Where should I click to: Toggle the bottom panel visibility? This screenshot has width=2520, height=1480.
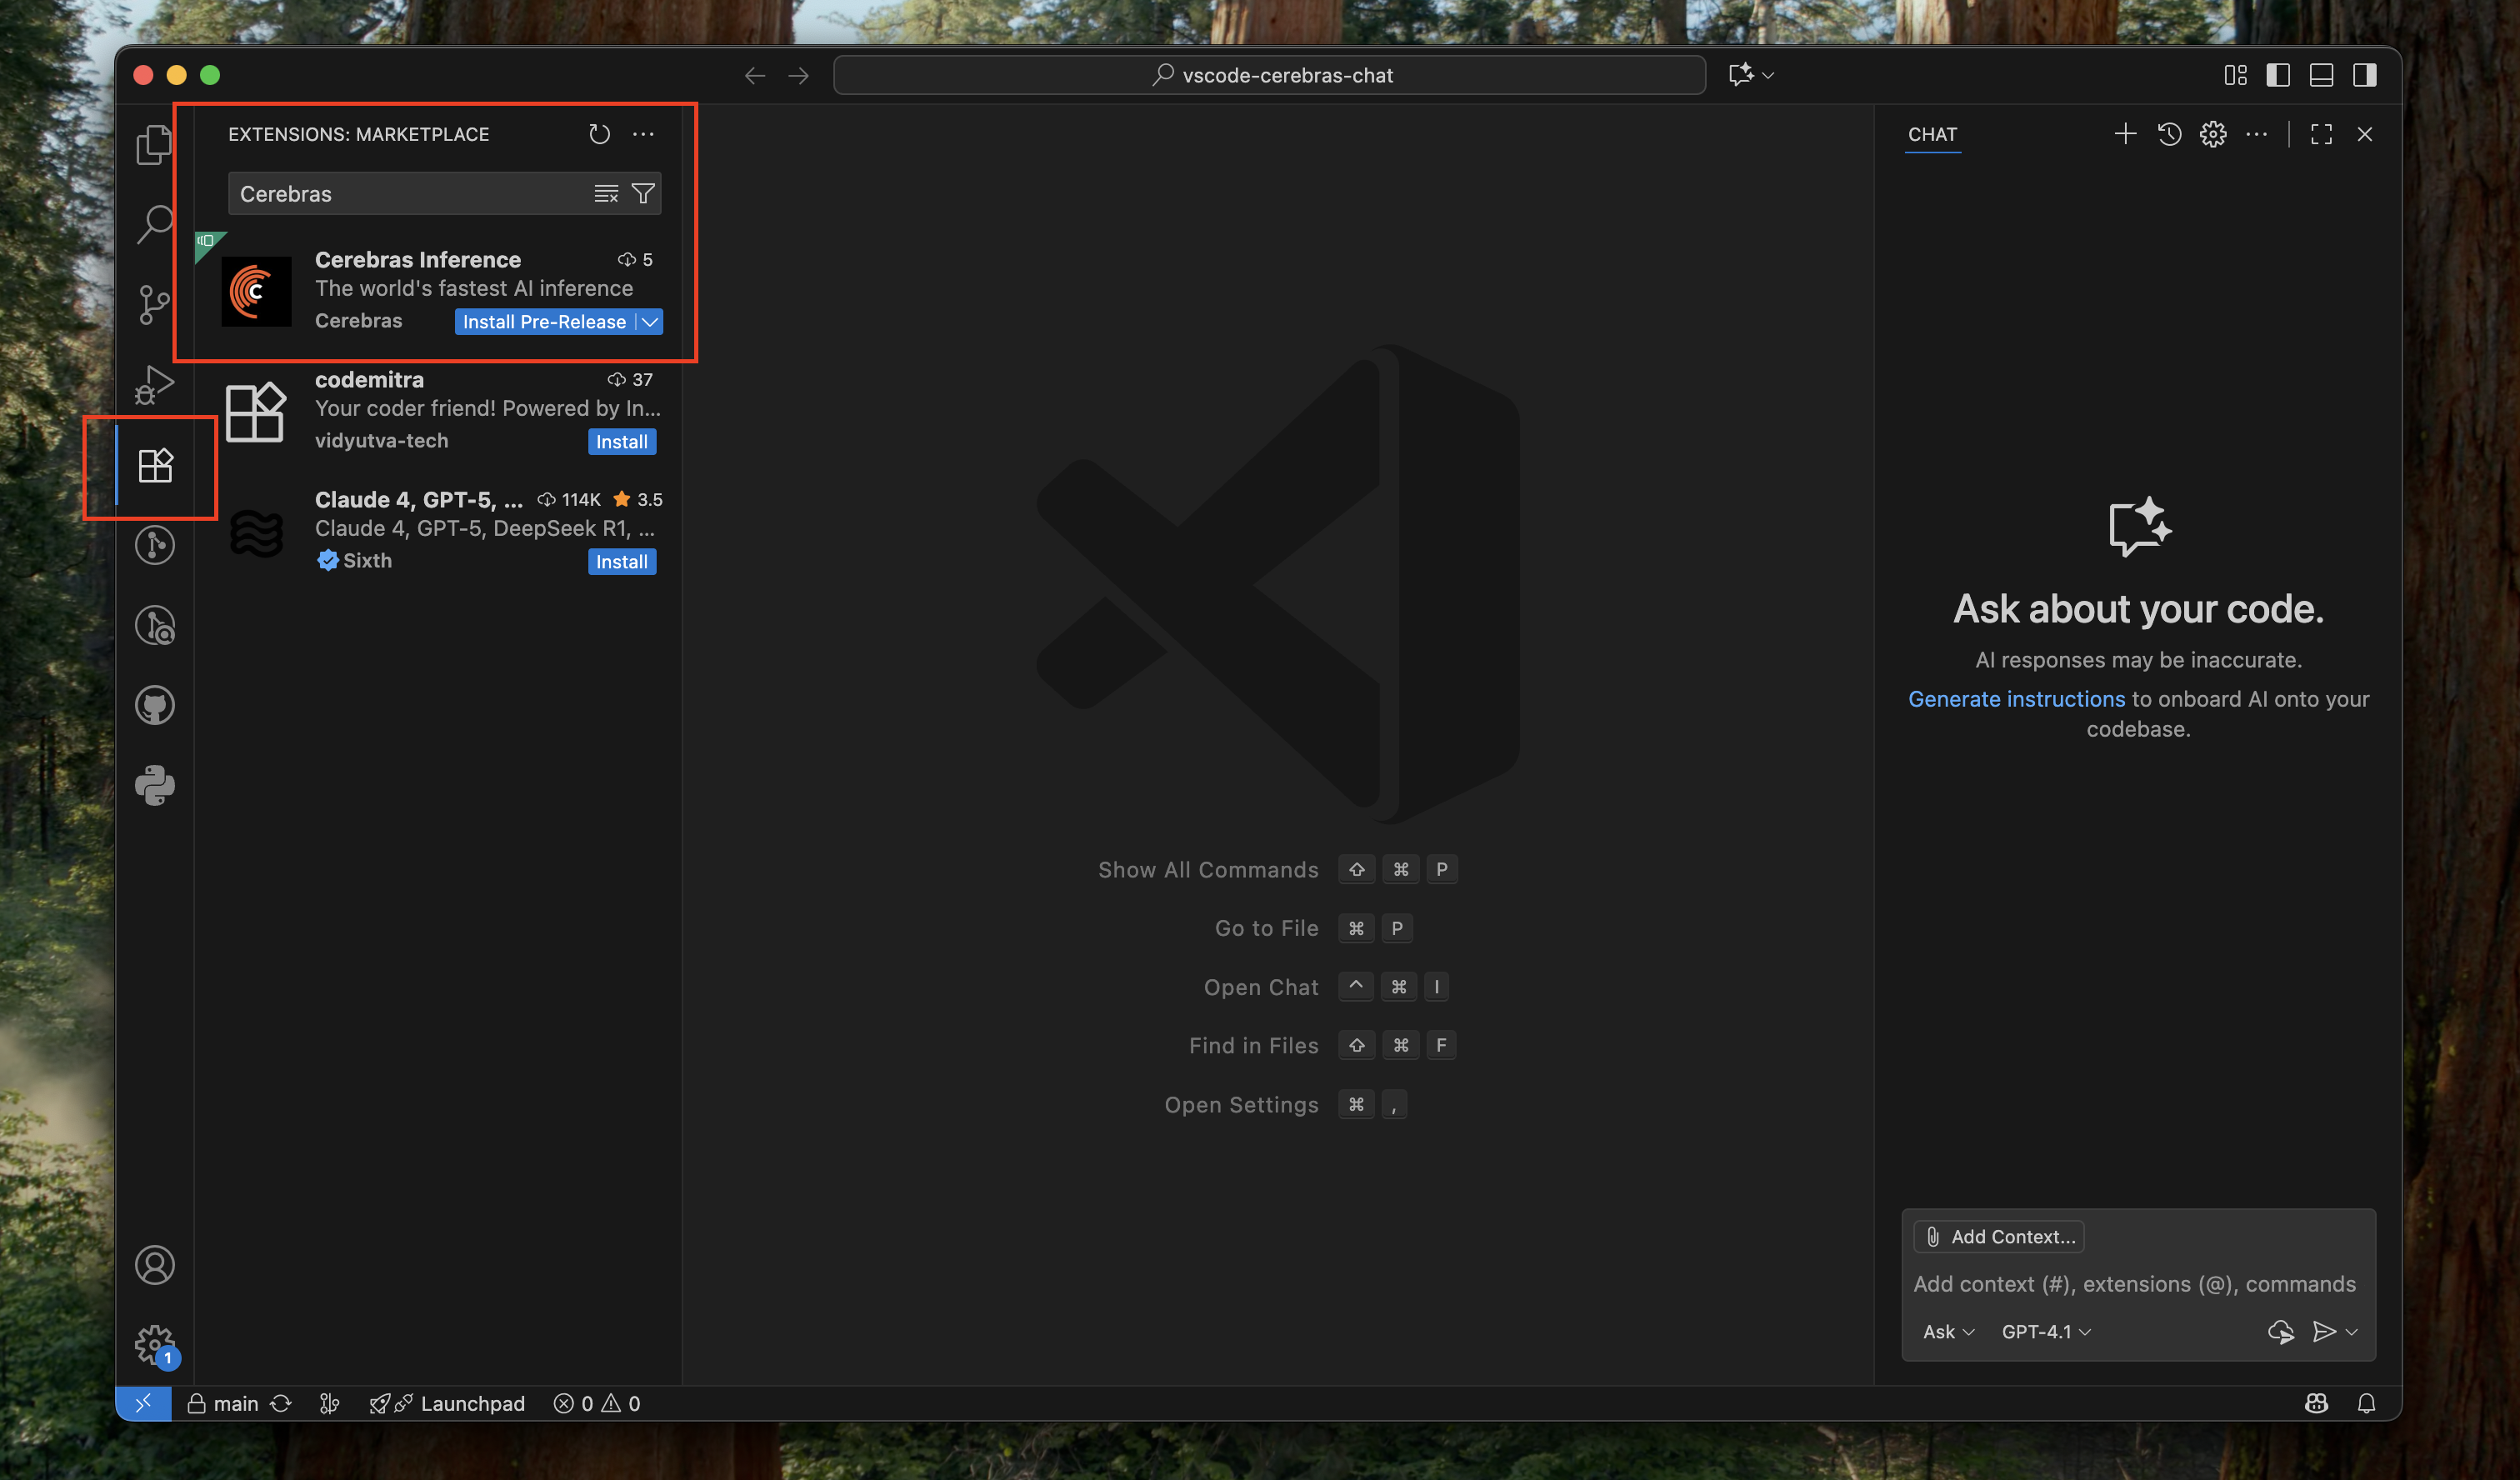click(x=2321, y=75)
